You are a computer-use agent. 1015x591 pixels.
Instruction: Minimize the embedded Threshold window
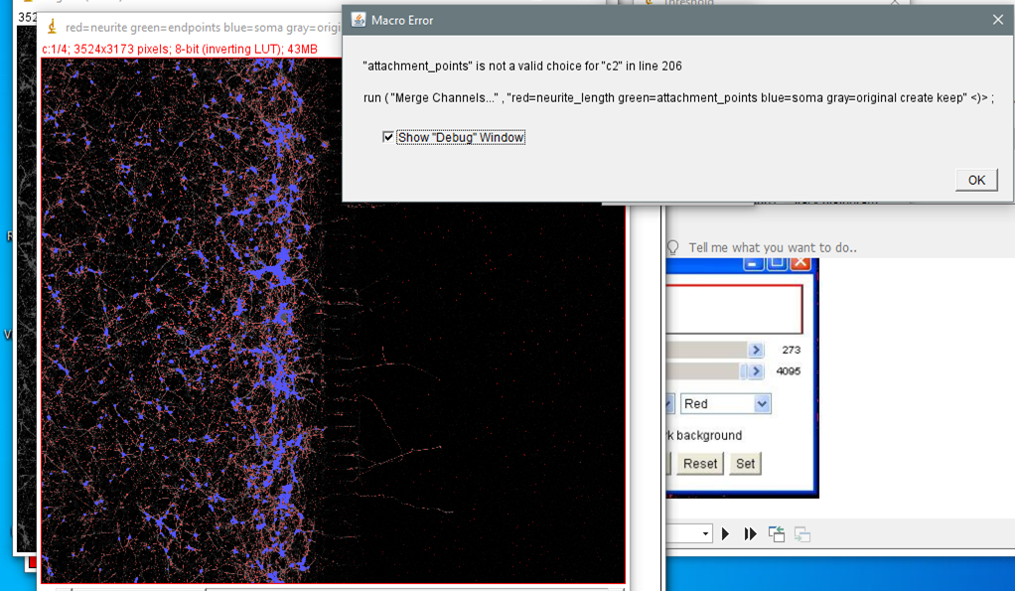(754, 264)
